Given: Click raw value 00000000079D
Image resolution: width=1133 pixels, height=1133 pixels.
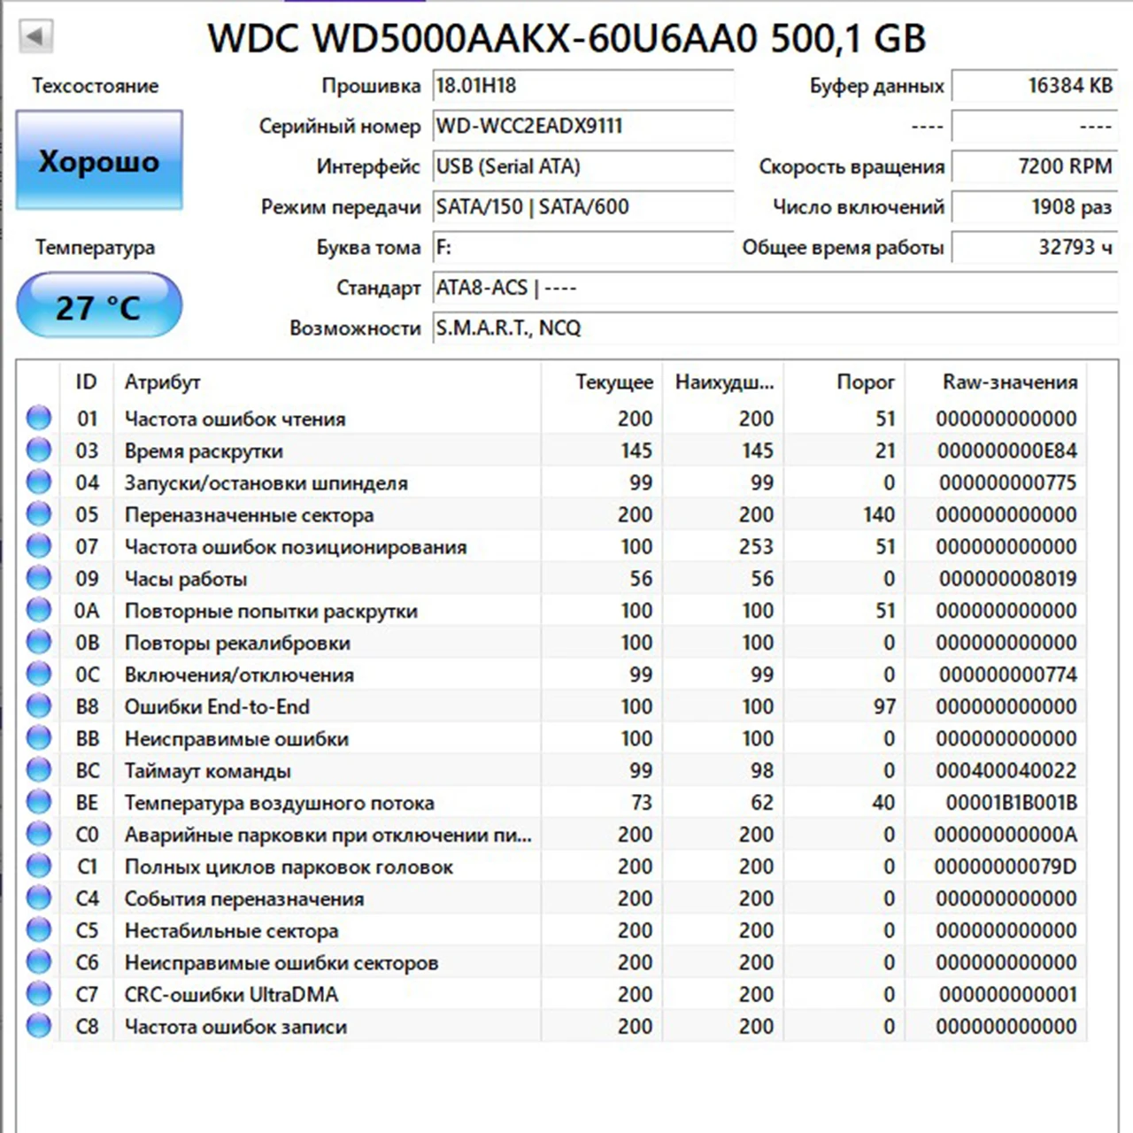Looking at the screenshot, I should 1006,867.
